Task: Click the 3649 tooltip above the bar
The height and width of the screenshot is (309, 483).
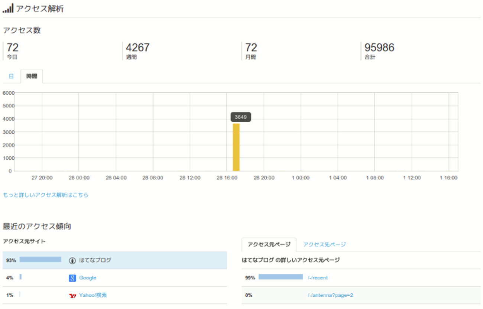Action: point(241,117)
